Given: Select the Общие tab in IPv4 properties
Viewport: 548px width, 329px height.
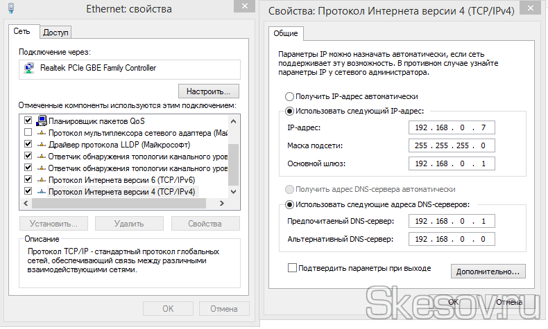Looking at the screenshot, I should pos(286,33).
